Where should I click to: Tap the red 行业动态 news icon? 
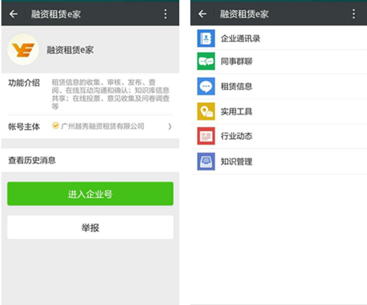click(206, 136)
